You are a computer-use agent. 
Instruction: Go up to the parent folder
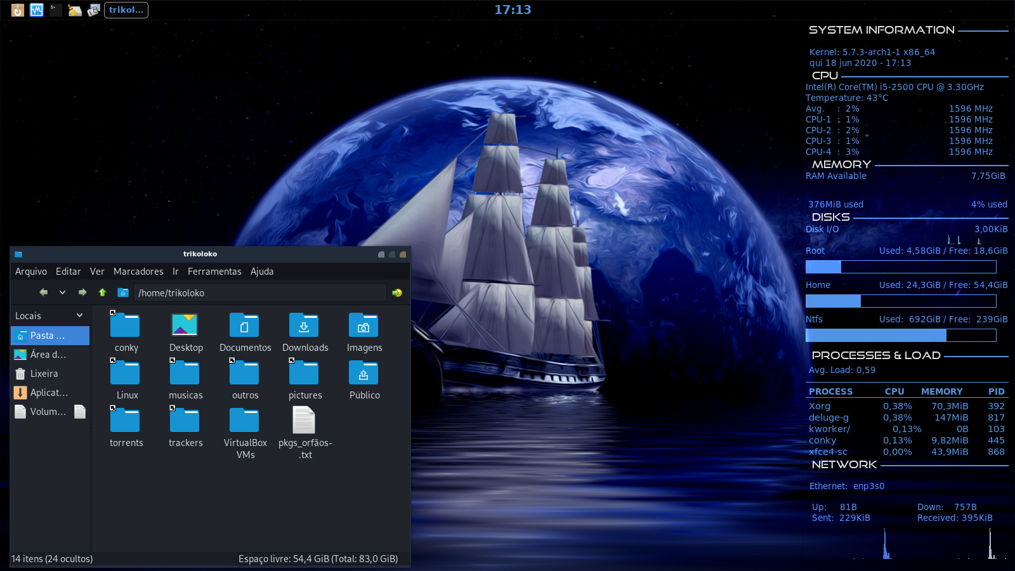coord(102,292)
